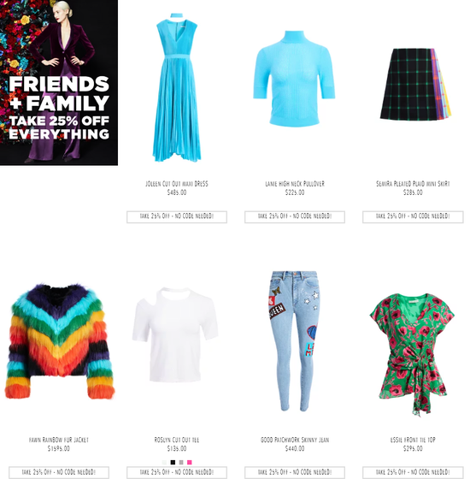Click the Semira Pleated Plaid Mini Skirt name
This screenshot has width=470, height=479.
413,184
